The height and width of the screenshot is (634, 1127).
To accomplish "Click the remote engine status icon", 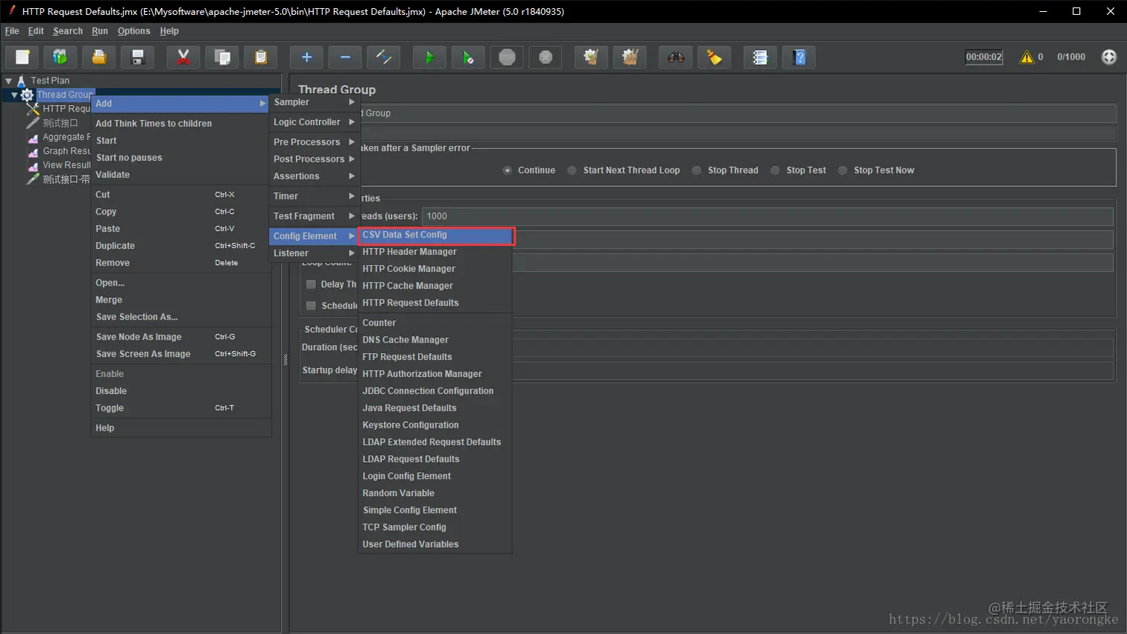I will [x=1109, y=57].
